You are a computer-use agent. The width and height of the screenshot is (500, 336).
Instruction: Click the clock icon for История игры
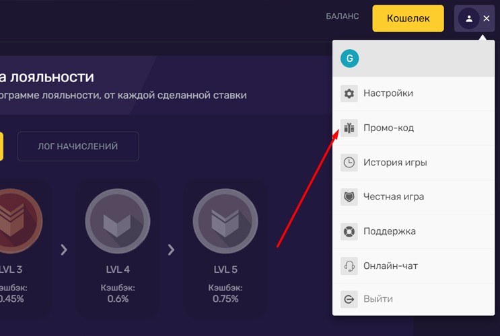[x=349, y=162]
